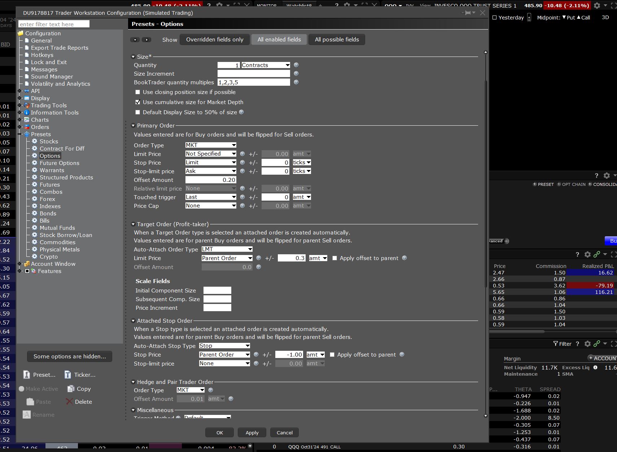Click the Ticker preset icon

[68, 375]
